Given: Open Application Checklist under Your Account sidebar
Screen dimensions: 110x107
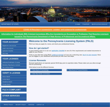Looking at the screenshot, I should pos(14,51).
